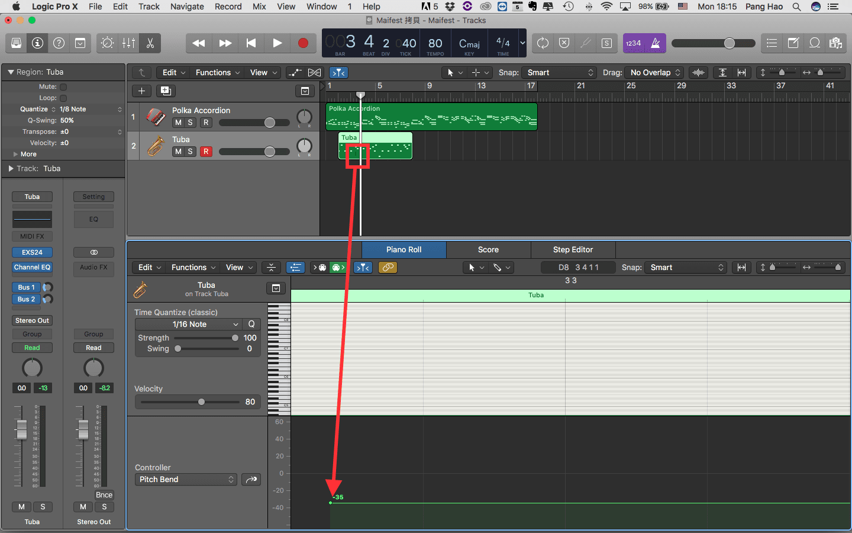Start playback with Play button
The image size is (852, 533).
(277, 43)
